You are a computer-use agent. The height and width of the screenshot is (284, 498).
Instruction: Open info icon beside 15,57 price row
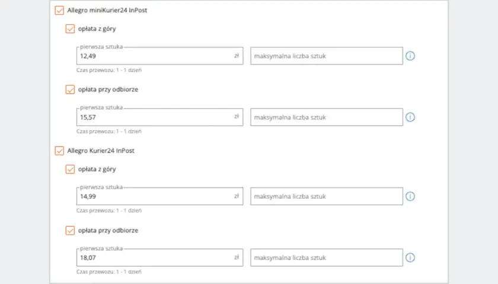410,117
